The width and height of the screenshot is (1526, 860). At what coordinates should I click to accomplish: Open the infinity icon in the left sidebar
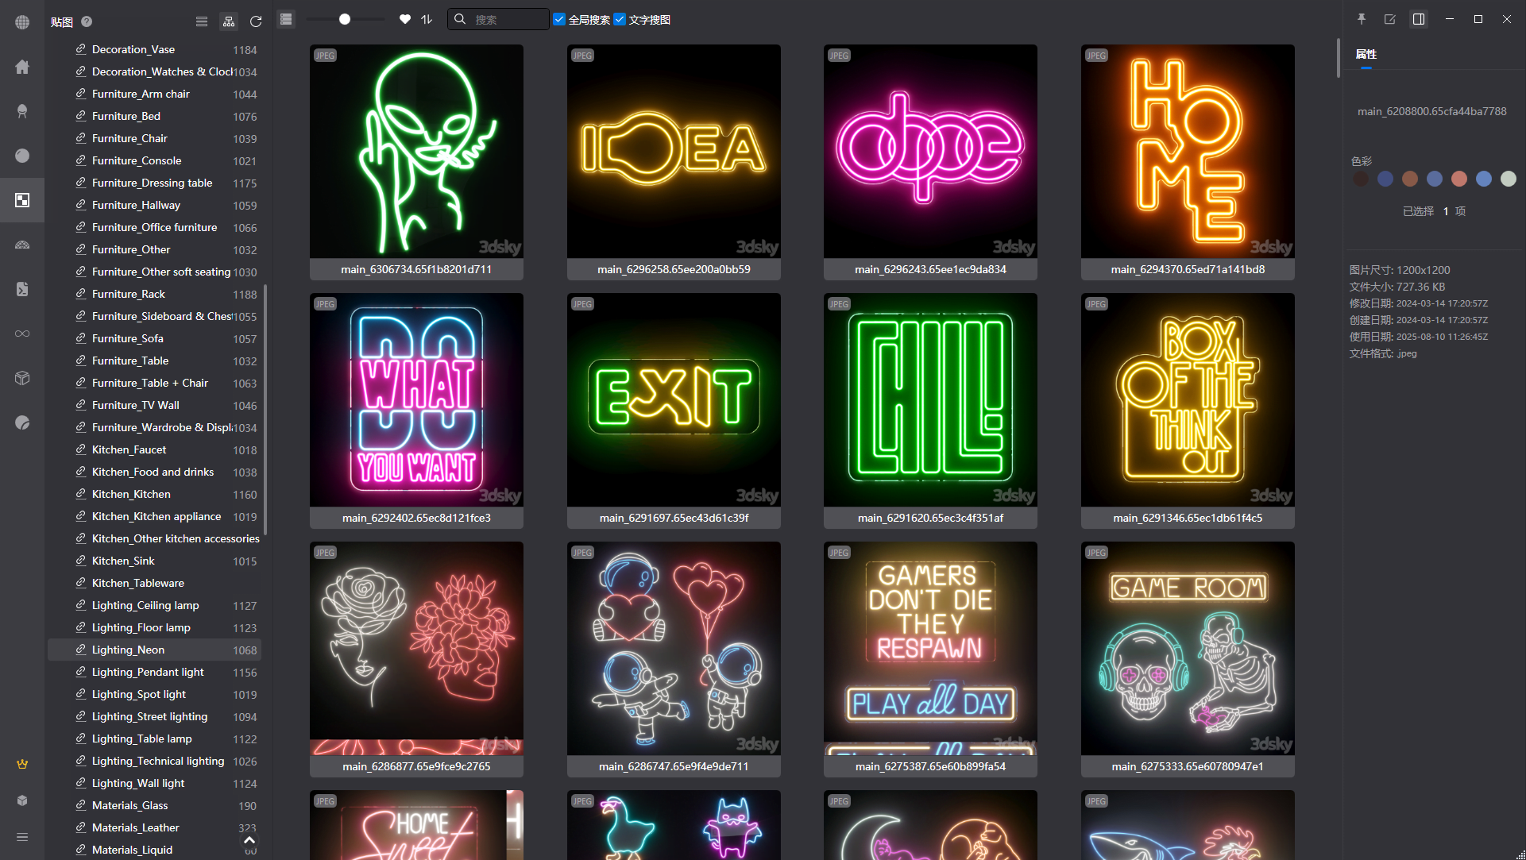pyautogui.click(x=22, y=334)
